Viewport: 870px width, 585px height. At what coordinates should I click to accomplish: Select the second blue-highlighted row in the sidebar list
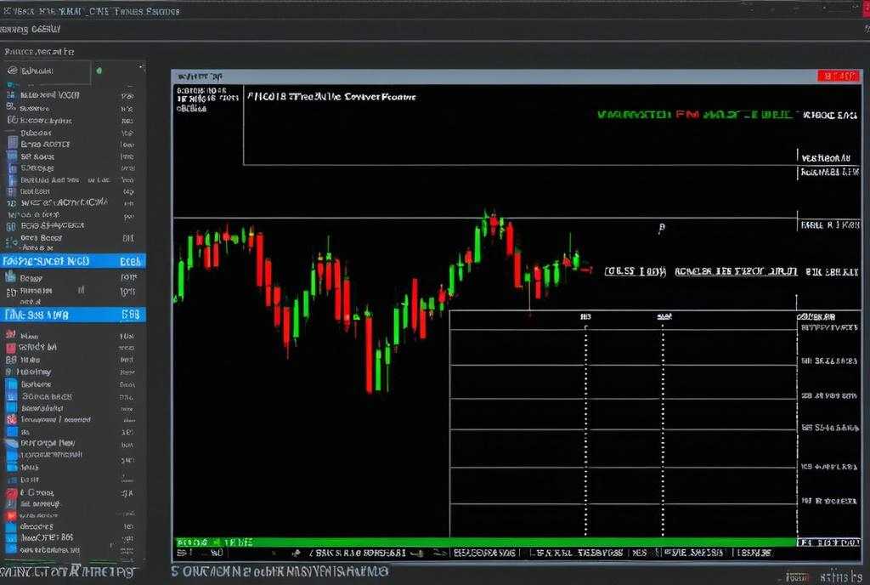coord(73,315)
